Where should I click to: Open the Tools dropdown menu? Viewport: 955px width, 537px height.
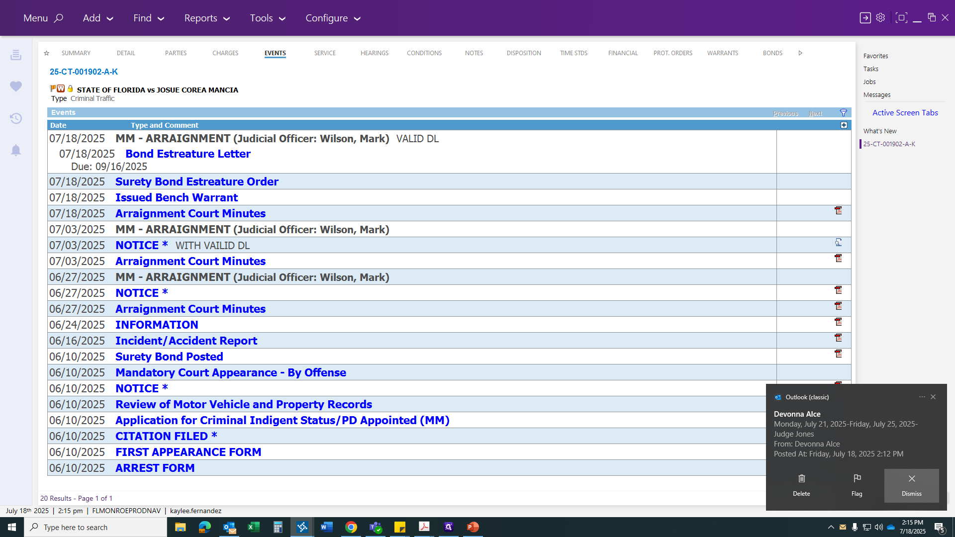point(268,18)
